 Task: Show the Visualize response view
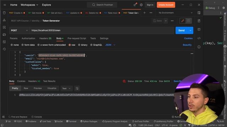tap(52, 88)
